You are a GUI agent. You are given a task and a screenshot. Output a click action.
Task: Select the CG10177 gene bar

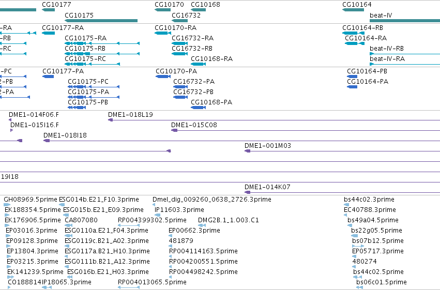click(48, 10)
